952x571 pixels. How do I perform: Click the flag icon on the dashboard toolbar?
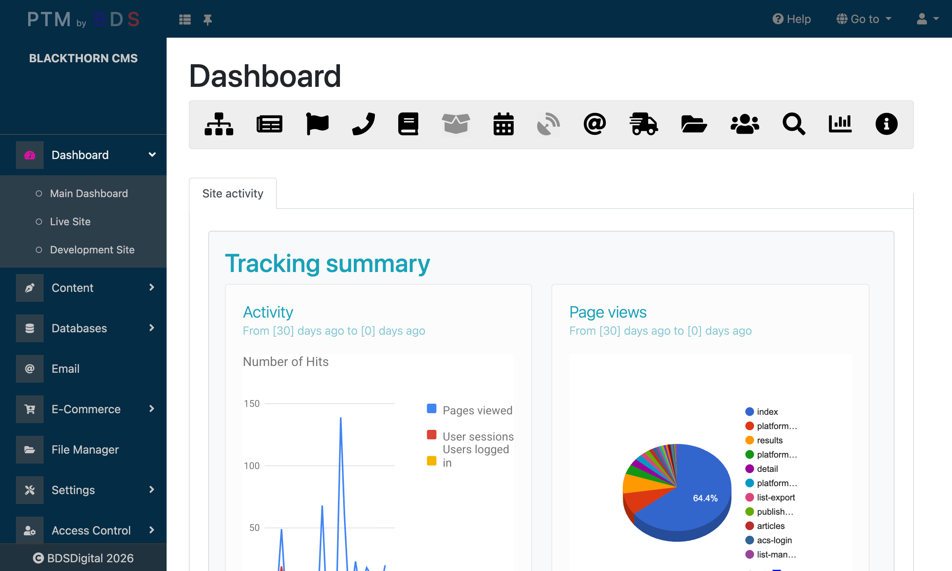coord(317,124)
